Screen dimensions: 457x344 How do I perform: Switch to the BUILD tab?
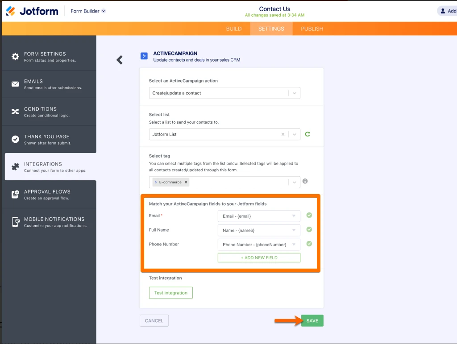pyautogui.click(x=233, y=28)
